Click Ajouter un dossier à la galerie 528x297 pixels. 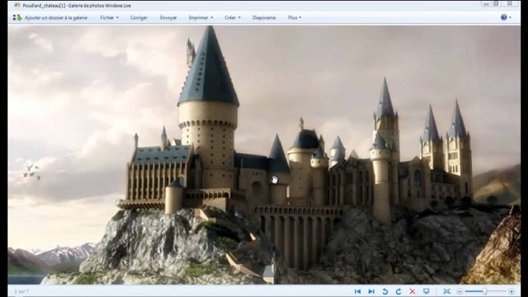pos(56,18)
